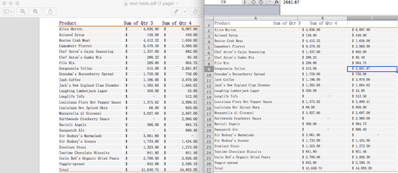Click 'Louisiana Fiery Hot Pepper Sauce' in PDF
The height and width of the screenshot is (173, 398).
[x=90, y=102]
